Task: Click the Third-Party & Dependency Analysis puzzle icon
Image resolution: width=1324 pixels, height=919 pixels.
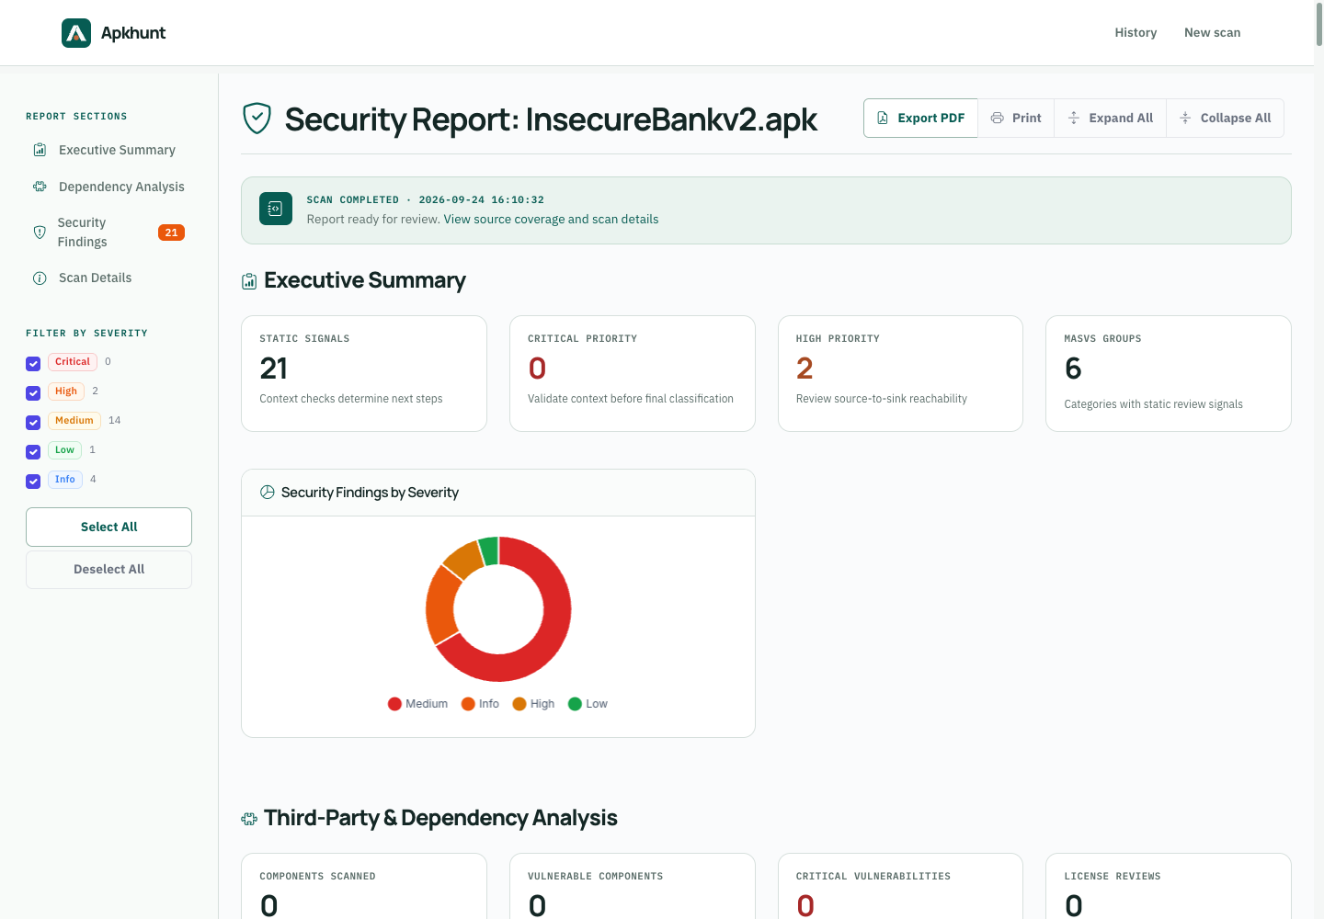Action: 249,819
